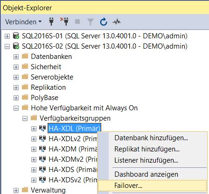Select the HA-XDMv2 tree item
Image resolution: width=209 pixels, height=194 pixels.
click(73, 159)
